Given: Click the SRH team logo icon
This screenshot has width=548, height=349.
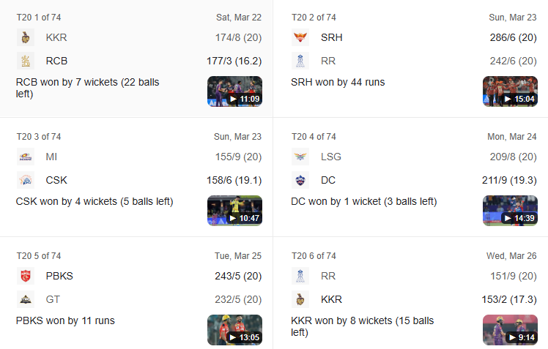Looking at the screenshot, I should pos(300,37).
